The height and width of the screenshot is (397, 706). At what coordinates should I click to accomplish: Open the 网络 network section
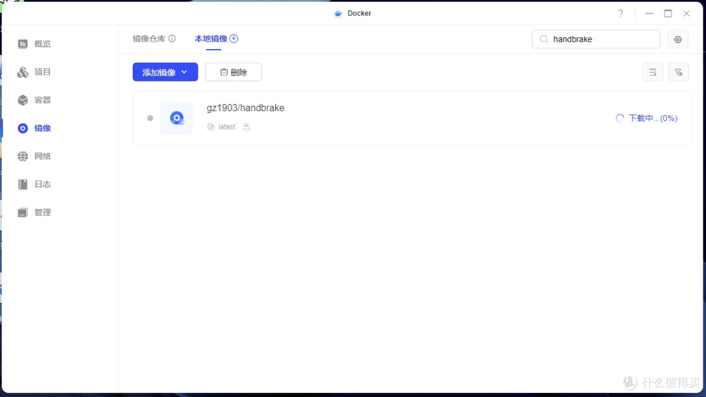pos(34,156)
